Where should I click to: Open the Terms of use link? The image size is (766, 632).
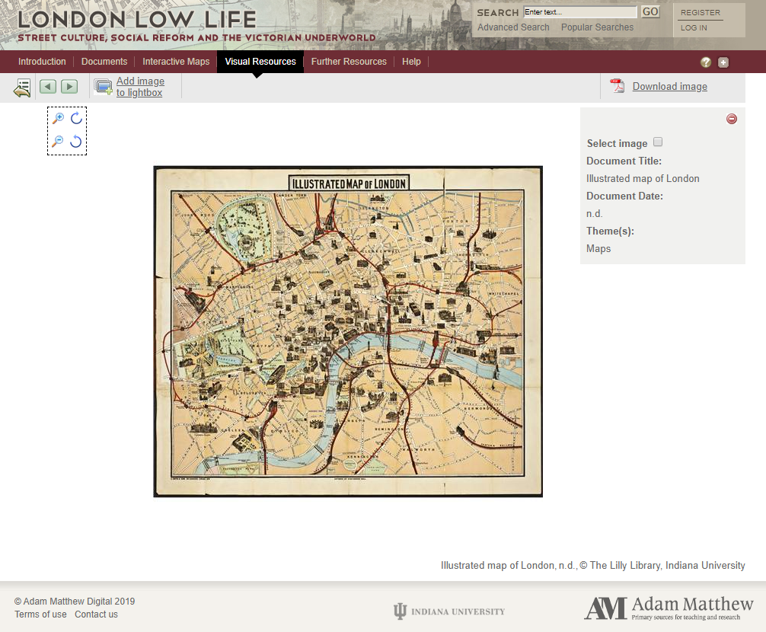(40, 614)
